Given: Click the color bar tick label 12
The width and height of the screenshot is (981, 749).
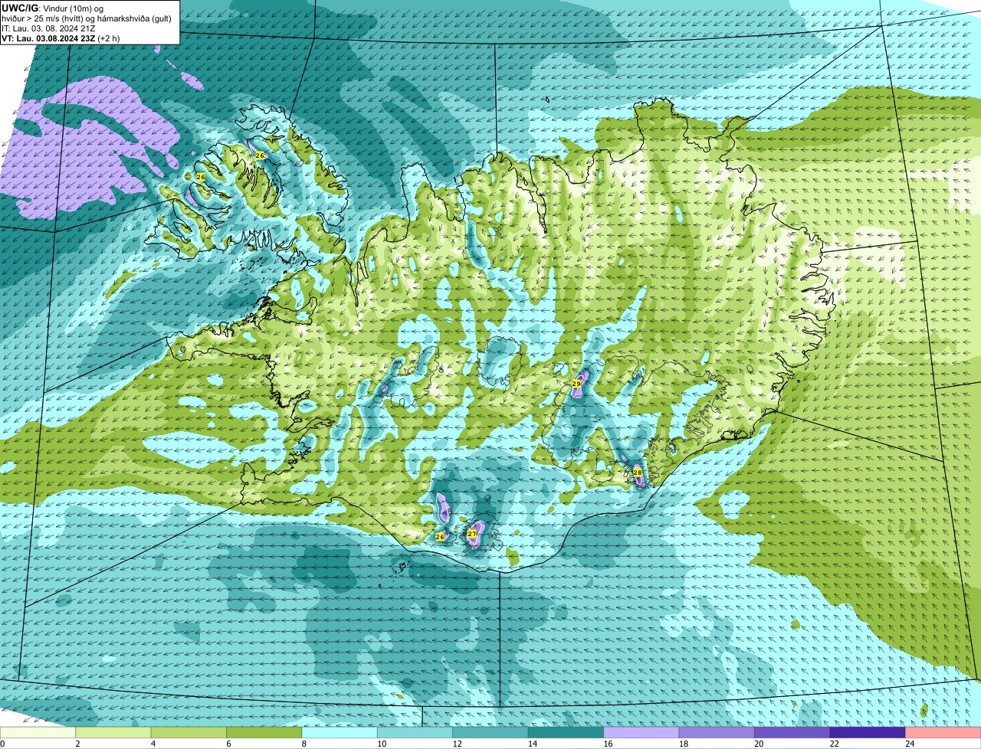Looking at the screenshot, I should tap(458, 744).
